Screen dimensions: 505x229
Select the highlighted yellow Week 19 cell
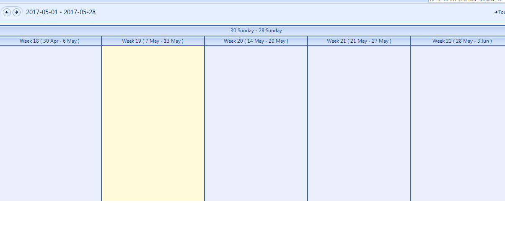(x=153, y=124)
